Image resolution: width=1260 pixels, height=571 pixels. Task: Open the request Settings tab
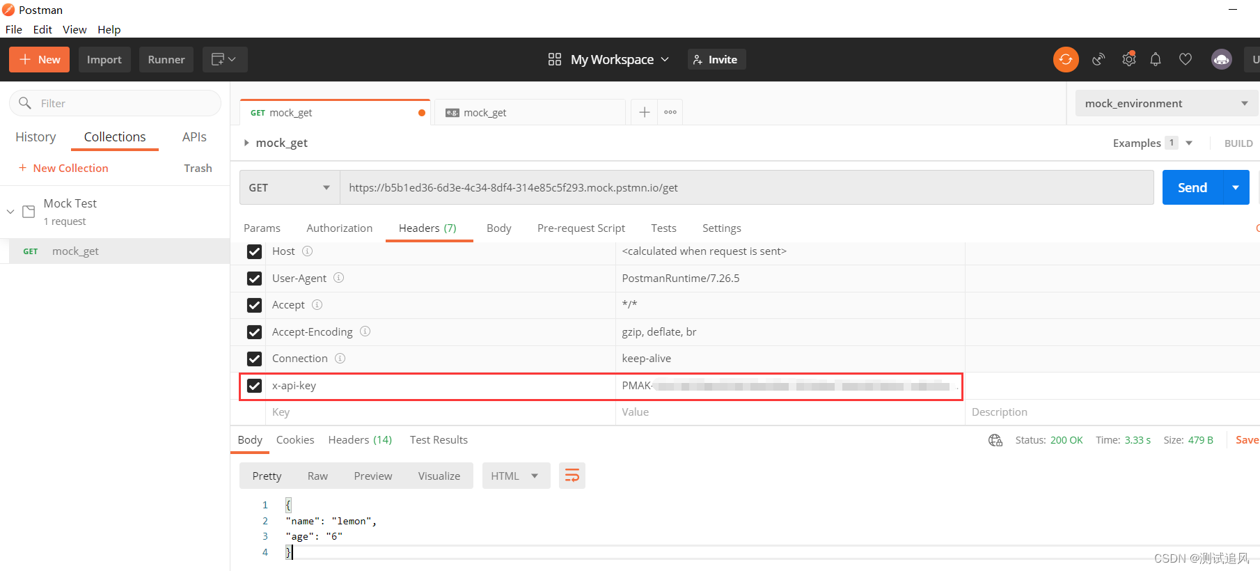point(722,228)
